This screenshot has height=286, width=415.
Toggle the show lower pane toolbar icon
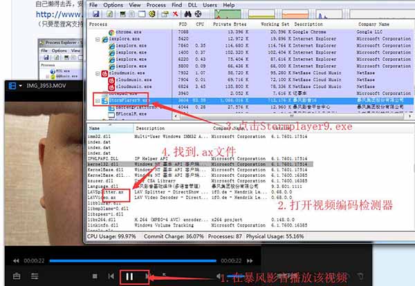pyautogui.click(x=142, y=14)
